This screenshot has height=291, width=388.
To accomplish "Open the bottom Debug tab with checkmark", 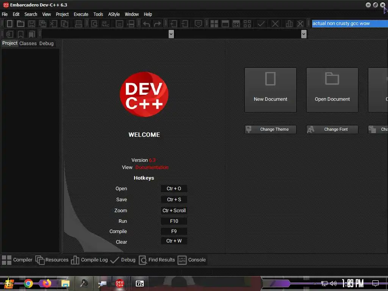I will click(123, 260).
